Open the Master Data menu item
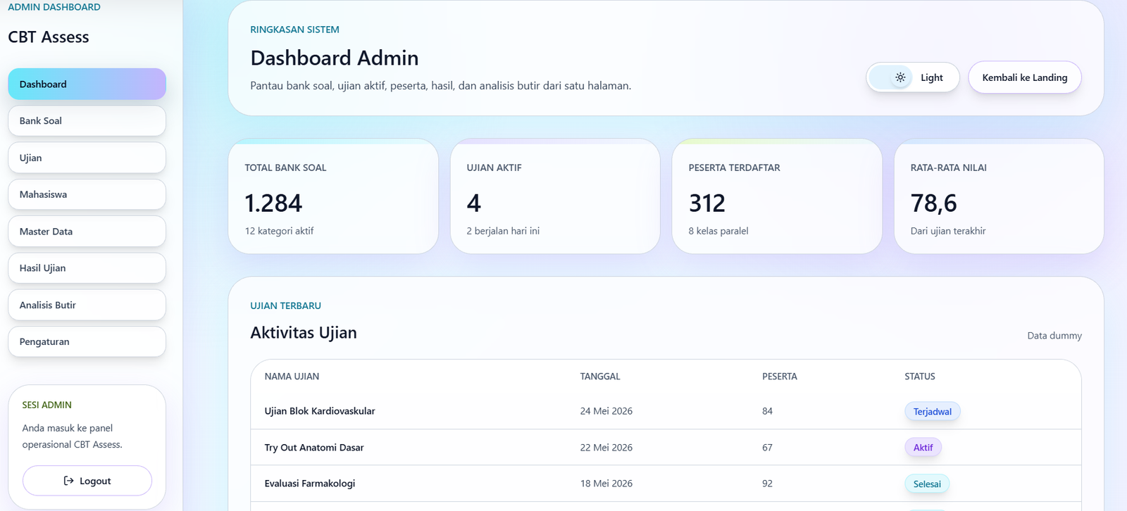 tap(87, 232)
